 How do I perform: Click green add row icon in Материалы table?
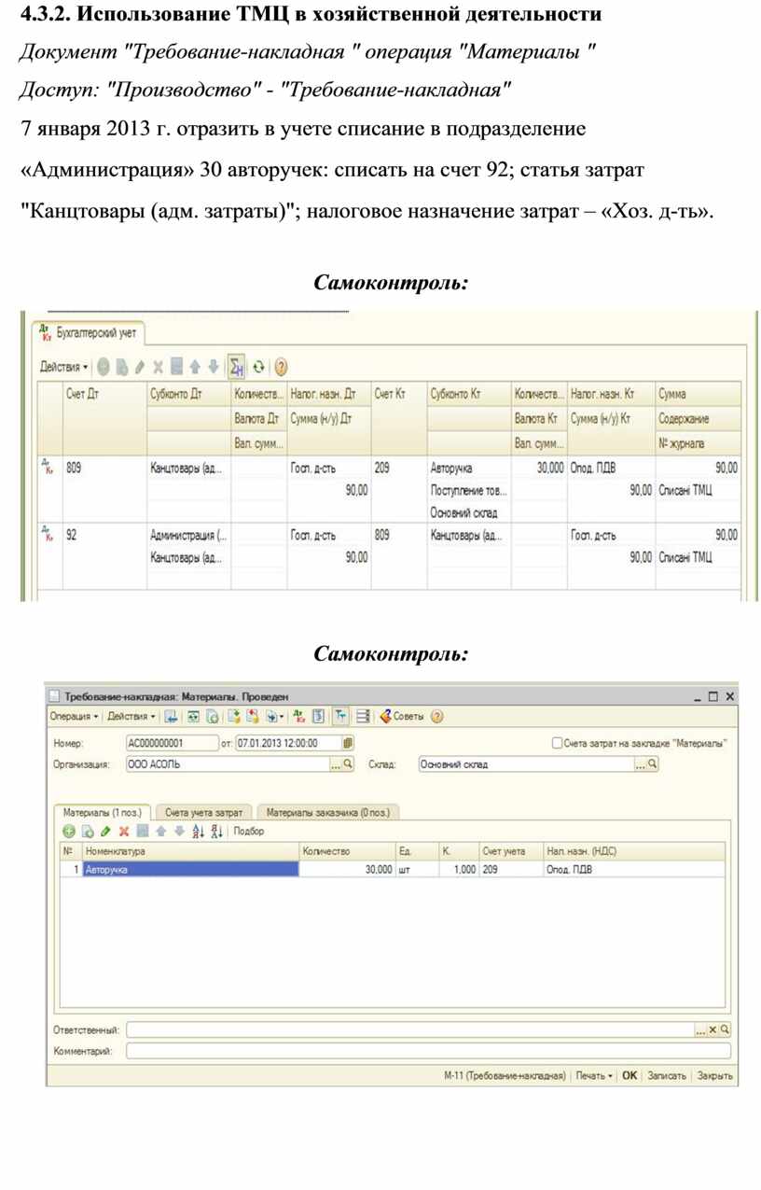pos(68,831)
